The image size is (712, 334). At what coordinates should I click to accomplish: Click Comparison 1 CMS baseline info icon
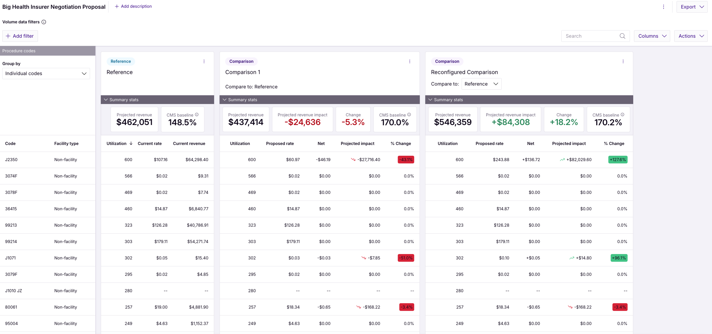tap(409, 114)
